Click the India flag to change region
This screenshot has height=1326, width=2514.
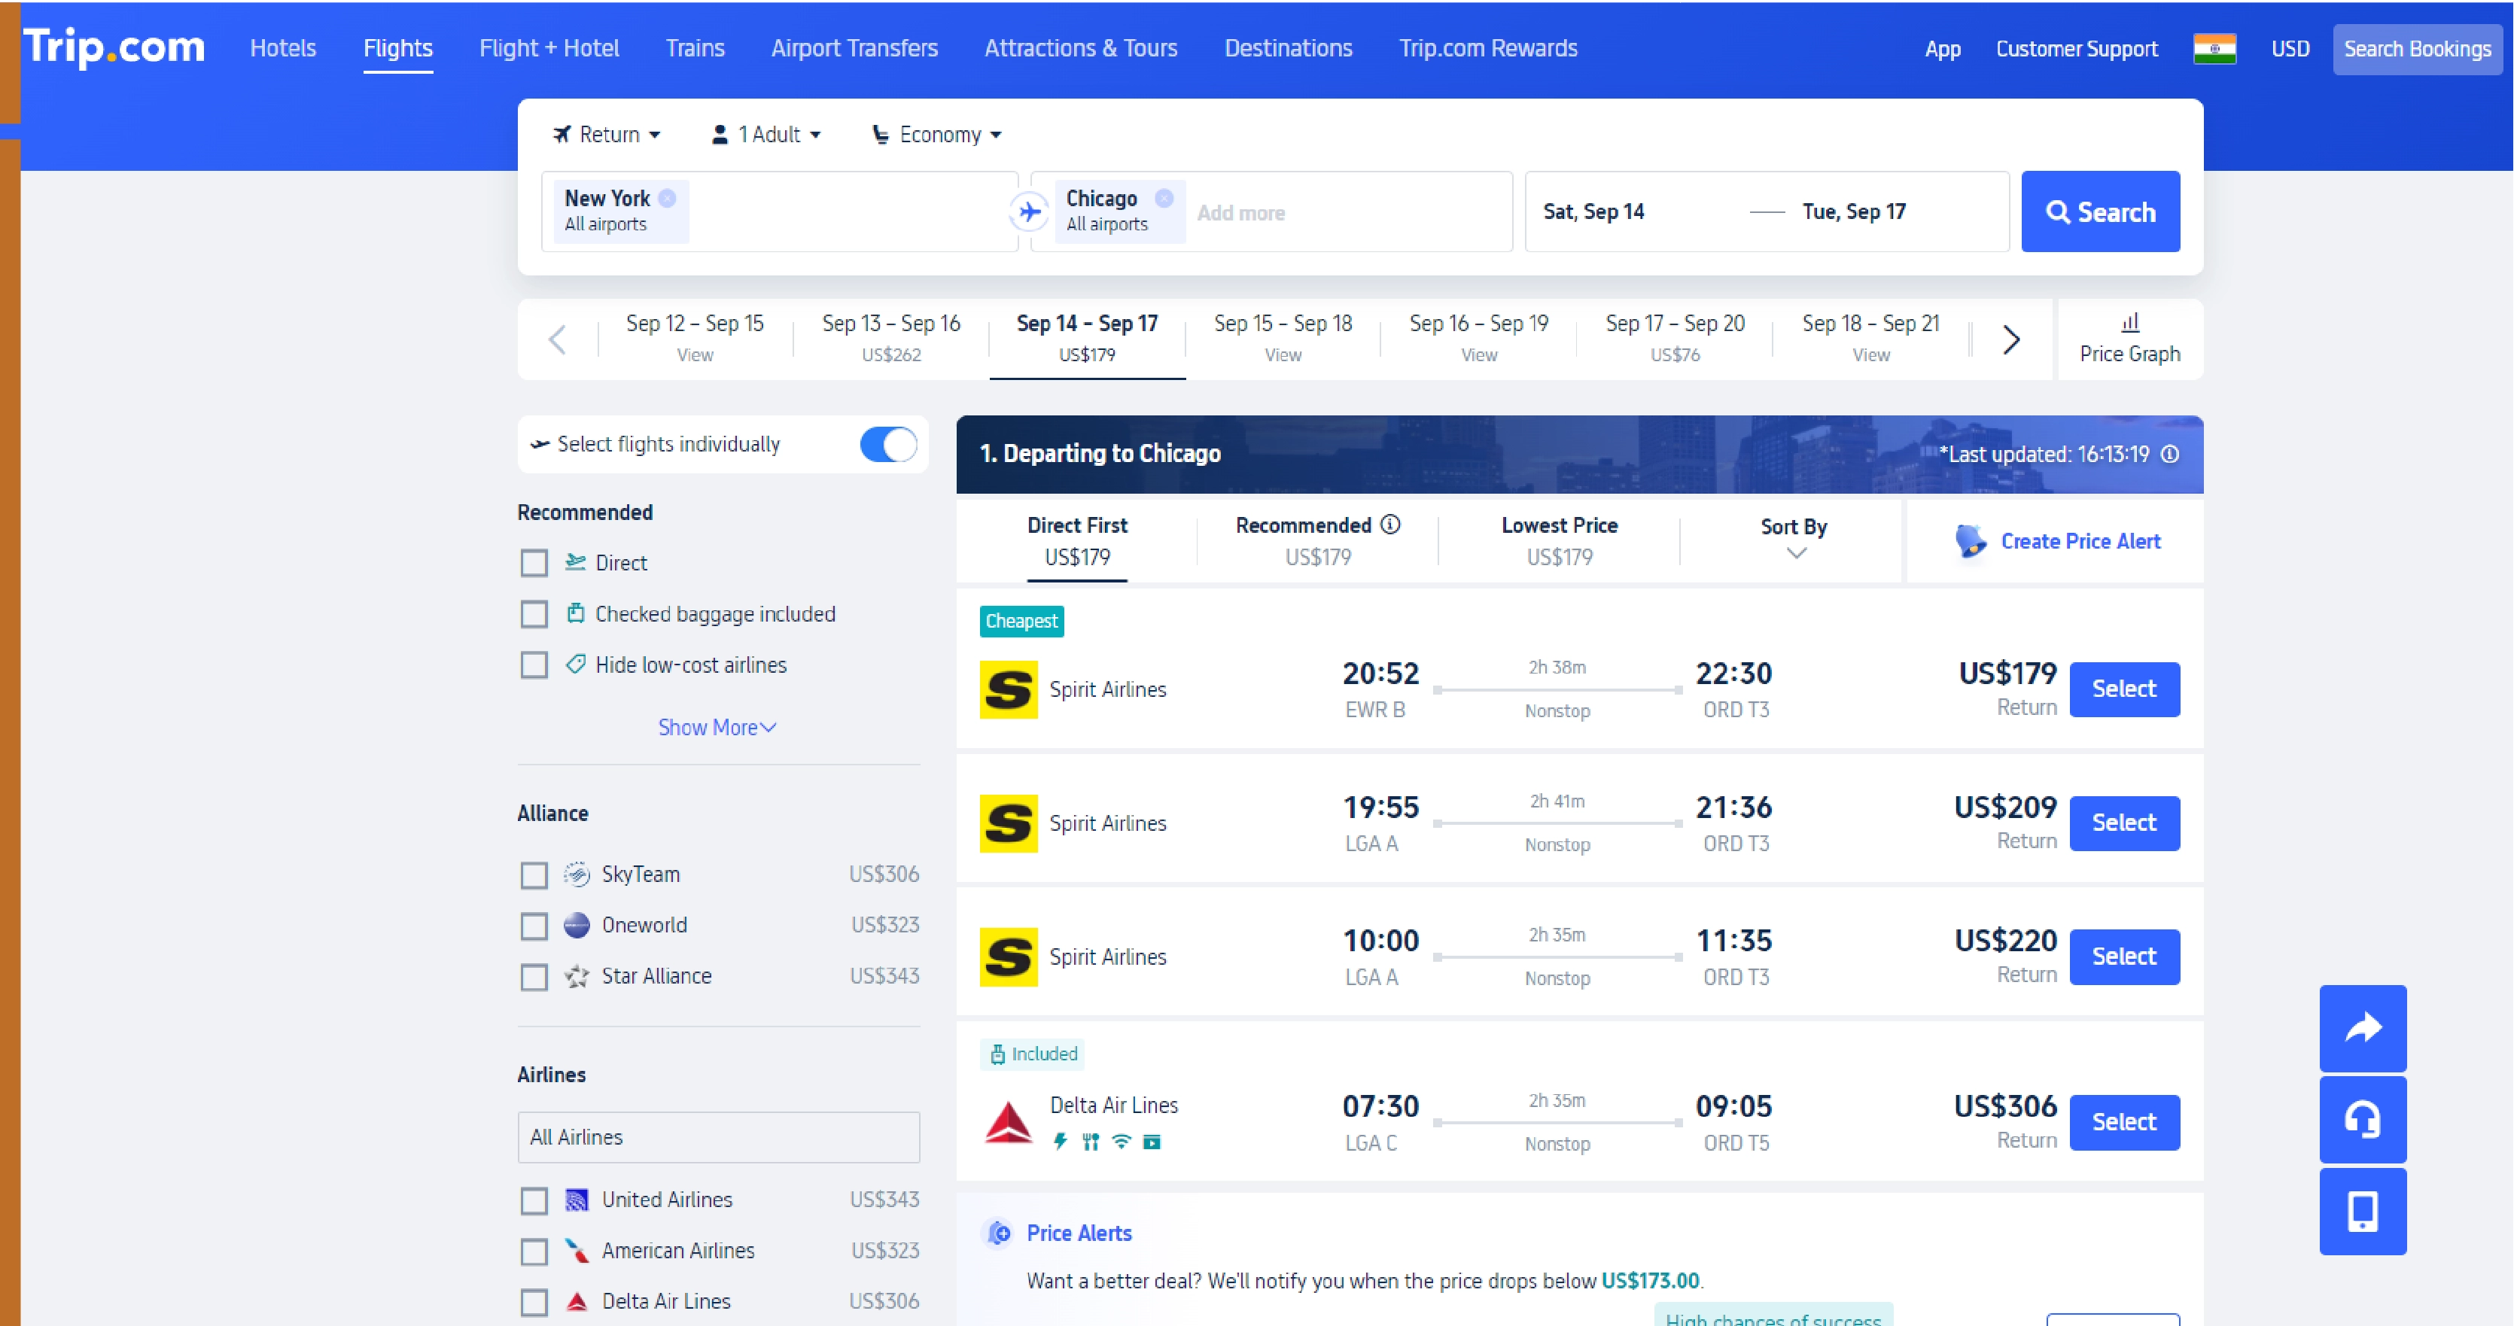click(2215, 48)
